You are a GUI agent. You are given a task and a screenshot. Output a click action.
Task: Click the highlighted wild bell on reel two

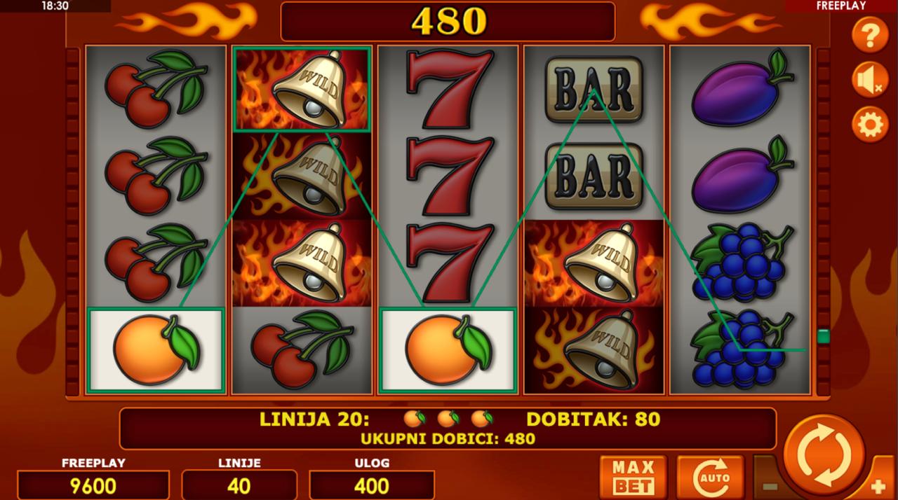pos(302,89)
